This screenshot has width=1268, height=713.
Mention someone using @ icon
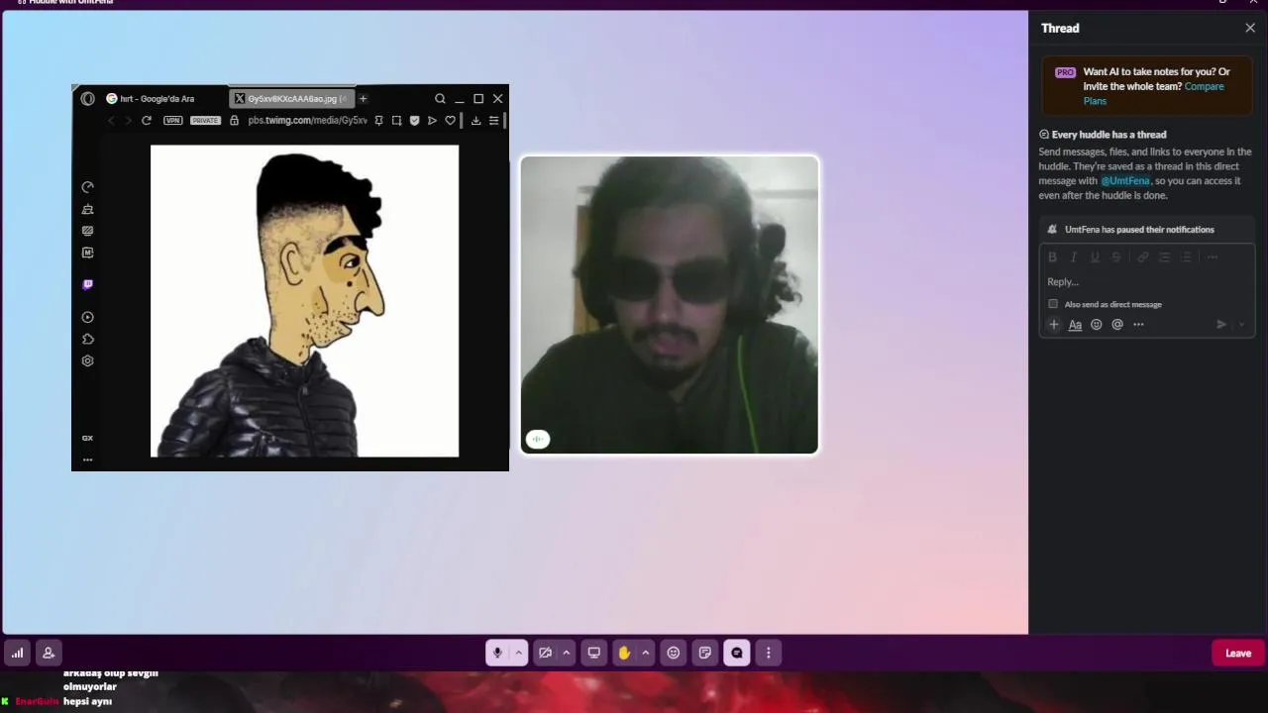[1117, 325]
